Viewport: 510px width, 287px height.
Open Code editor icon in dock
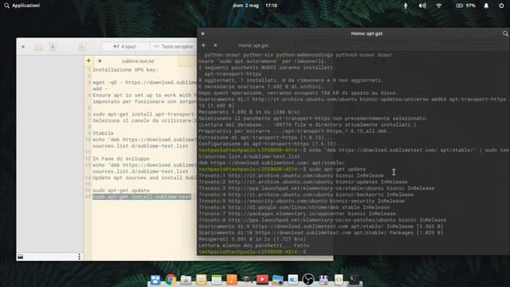[339, 280]
